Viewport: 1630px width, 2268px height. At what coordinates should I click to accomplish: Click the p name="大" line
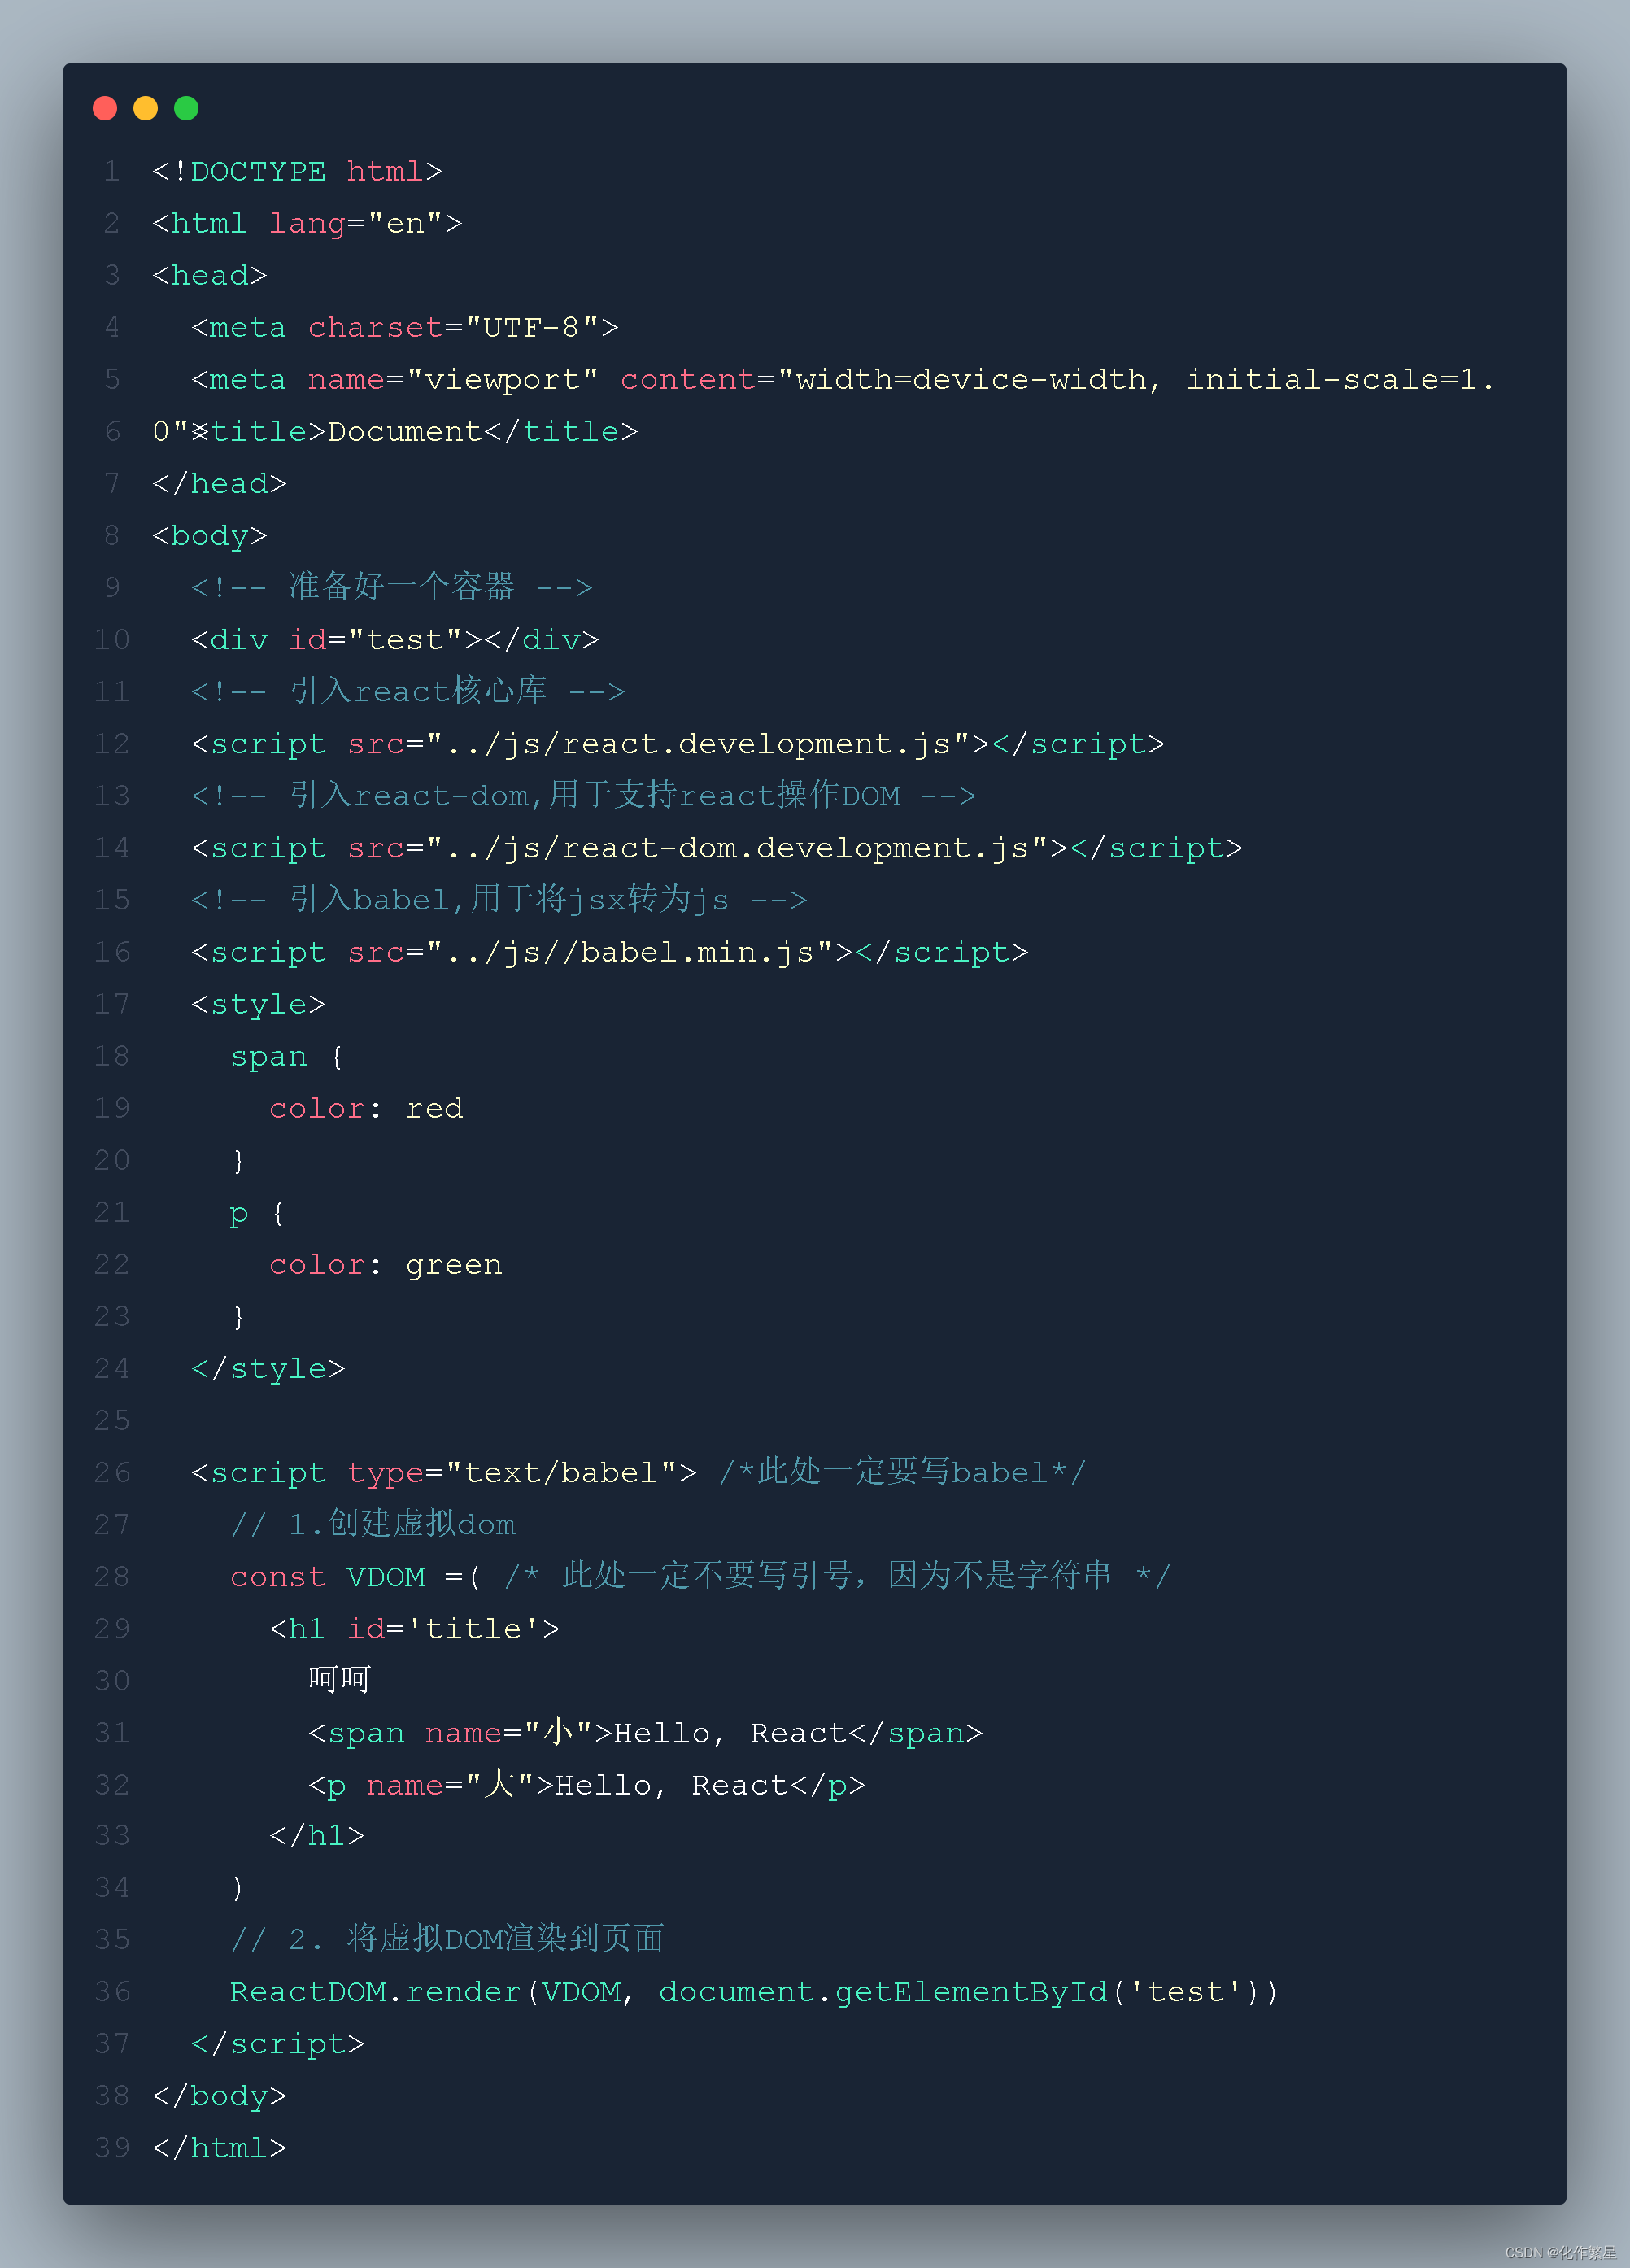pyautogui.click(x=587, y=1785)
